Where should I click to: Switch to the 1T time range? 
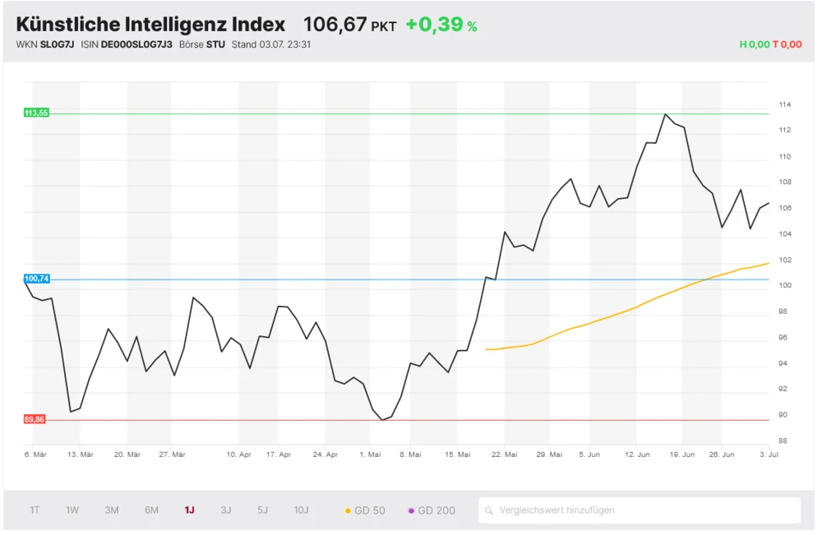35,510
